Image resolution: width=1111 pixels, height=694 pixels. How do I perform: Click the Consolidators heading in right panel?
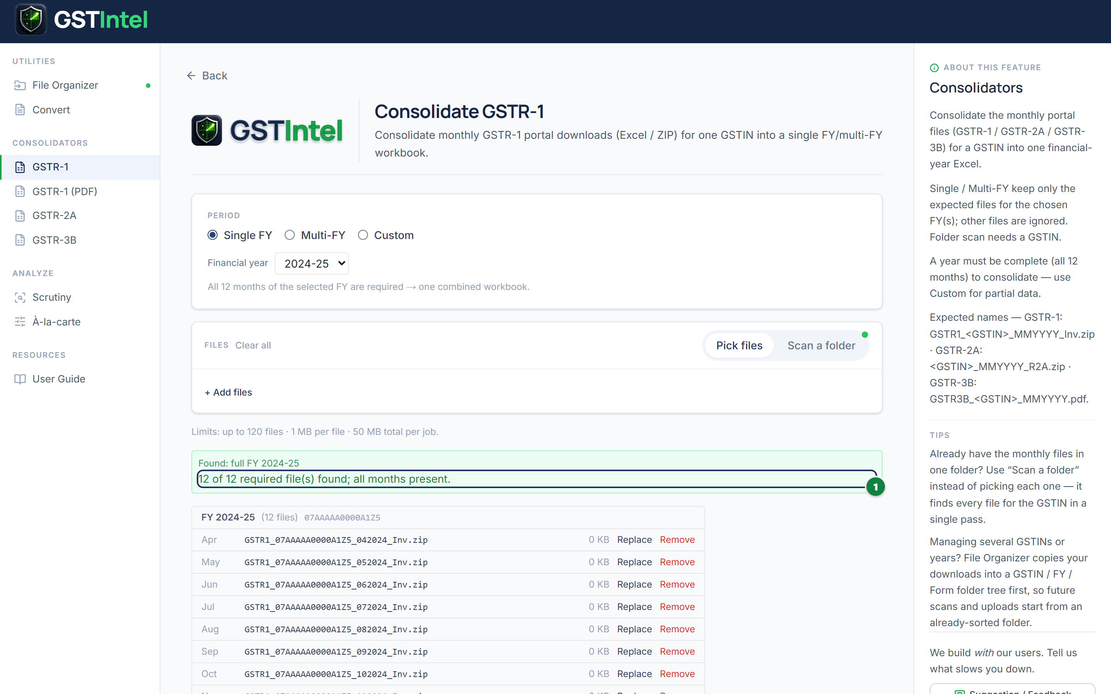(x=976, y=88)
